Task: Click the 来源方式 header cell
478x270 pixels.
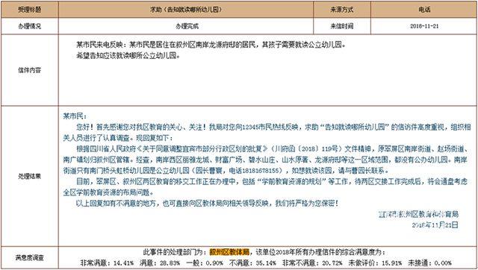Action: (342, 10)
